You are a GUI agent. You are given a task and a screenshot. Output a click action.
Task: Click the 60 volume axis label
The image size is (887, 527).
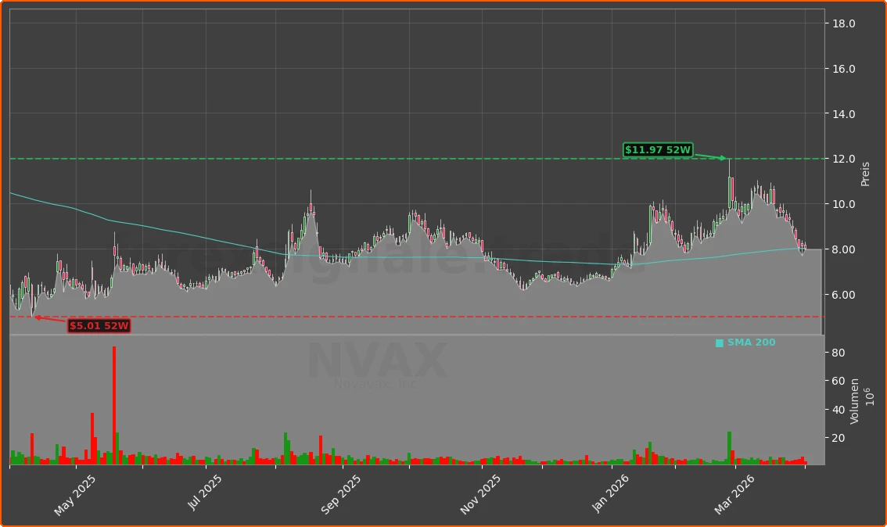[x=839, y=381]
